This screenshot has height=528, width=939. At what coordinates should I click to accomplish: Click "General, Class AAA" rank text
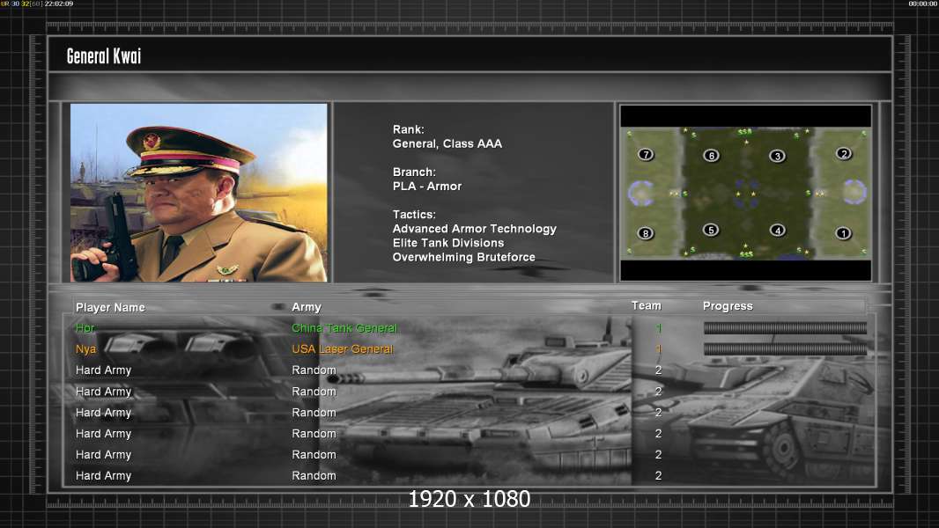(x=447, y=143)
